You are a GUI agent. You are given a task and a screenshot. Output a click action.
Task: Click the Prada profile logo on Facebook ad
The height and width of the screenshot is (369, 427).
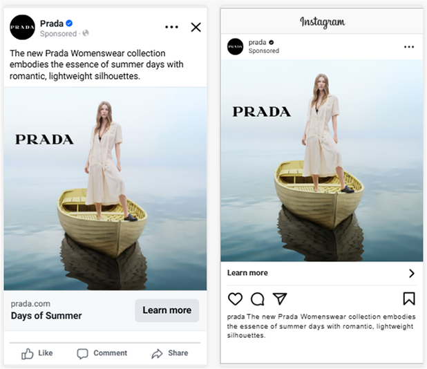[22, 27]
